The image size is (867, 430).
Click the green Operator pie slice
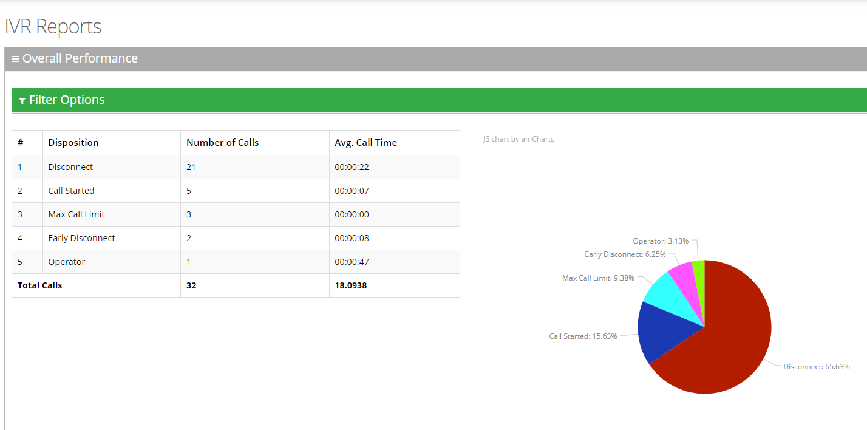(699, 270)
